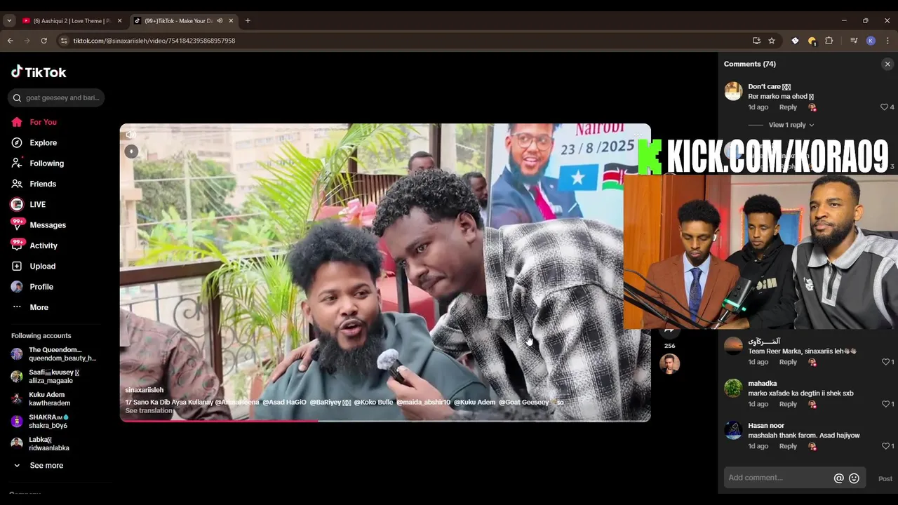Open a new browser tab
898x505 pixels.
(x=248, y=21)
